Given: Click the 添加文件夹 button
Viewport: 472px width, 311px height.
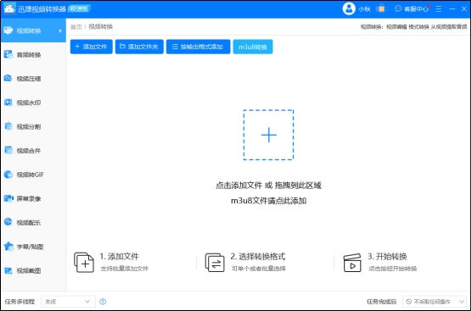Looking at the screenshot, I should point(139,47).
